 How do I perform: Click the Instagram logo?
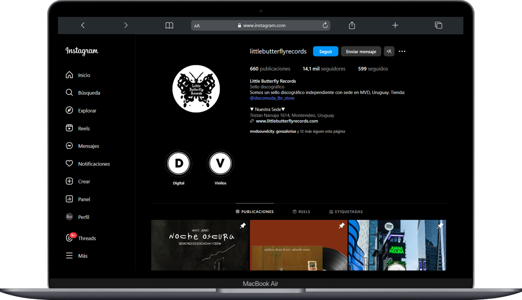(82, 51)
